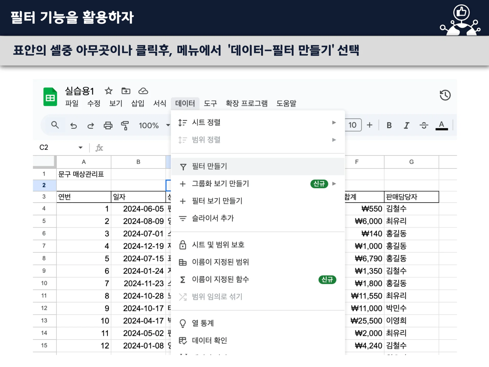Screen dimensions: 489x367
Task: Select column F header
Action: point(364,162)
